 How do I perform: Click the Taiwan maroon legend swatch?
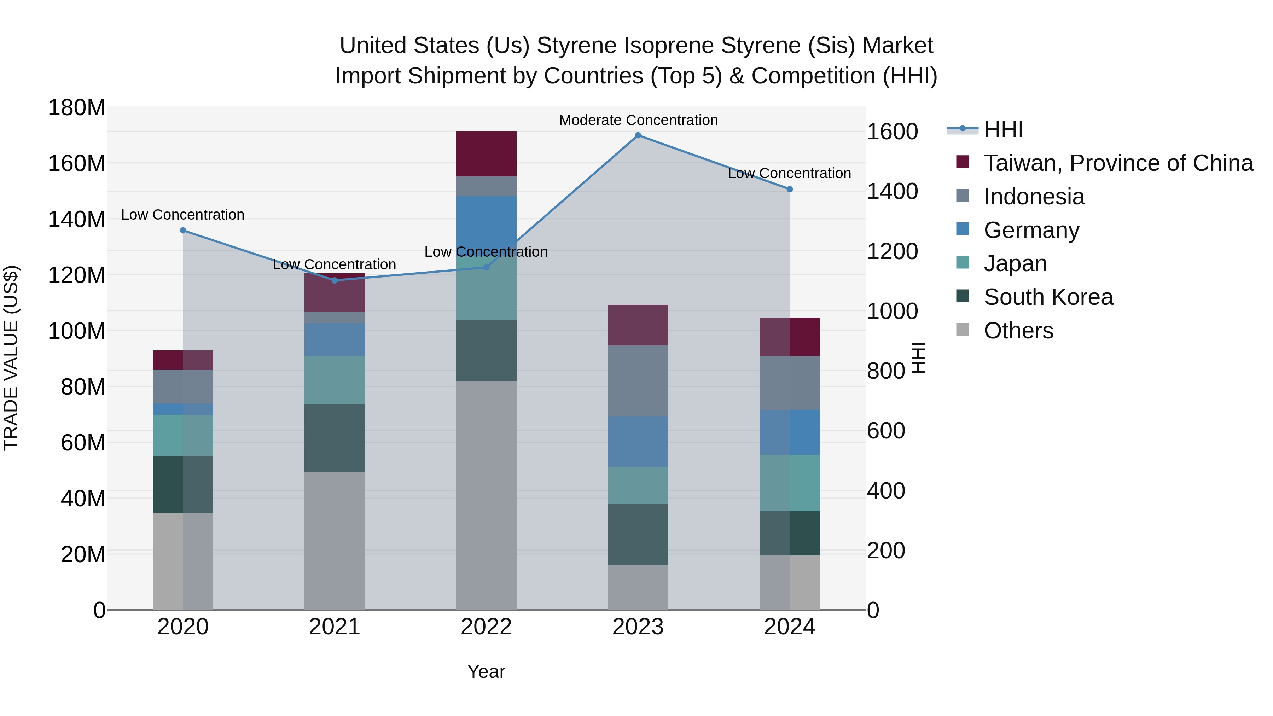click(x=963, y=162)
